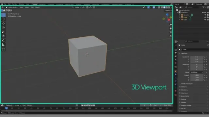
Task: Open the outliner filter funnel
Action: point(203,7)
